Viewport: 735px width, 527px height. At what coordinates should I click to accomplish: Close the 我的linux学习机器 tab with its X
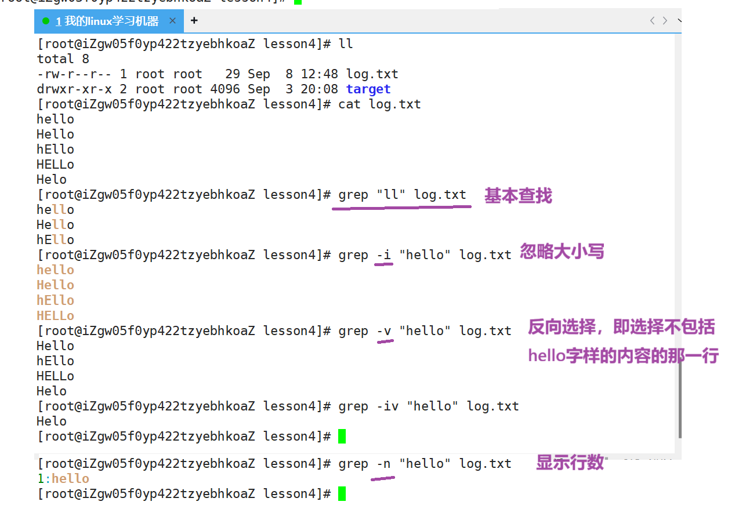pos(172,21)
